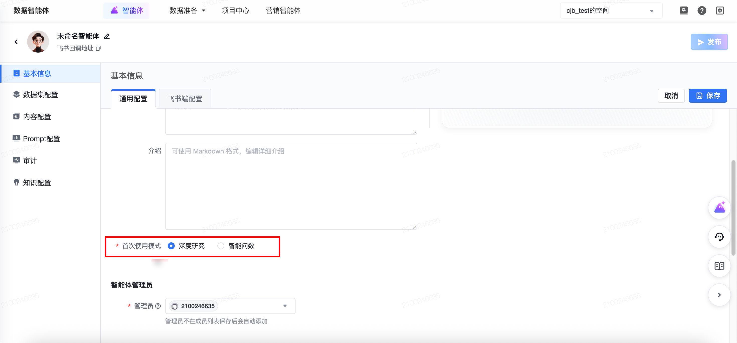The width and height of the screenshot is (737, 343).
Task: Click the admin help tooltip icon
Action: 158,306
